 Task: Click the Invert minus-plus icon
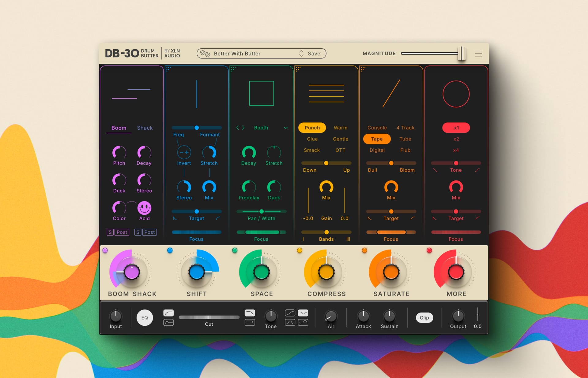[x=184, y=152]
